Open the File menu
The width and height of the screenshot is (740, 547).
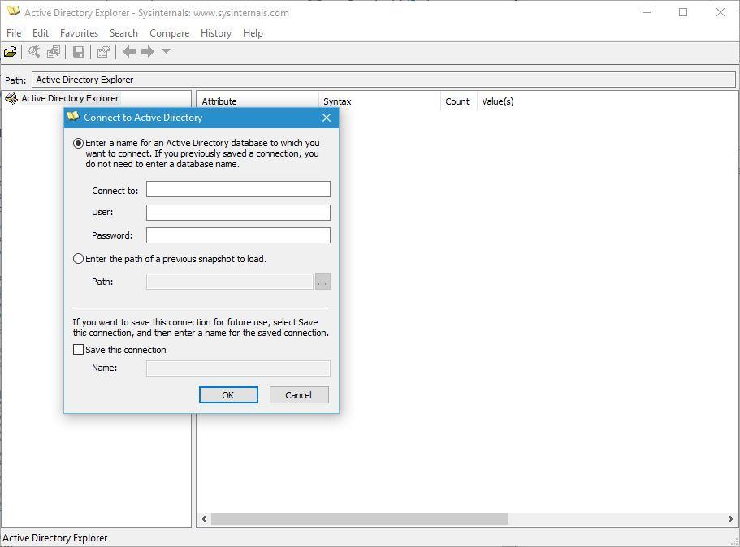(x=14, y=33)
